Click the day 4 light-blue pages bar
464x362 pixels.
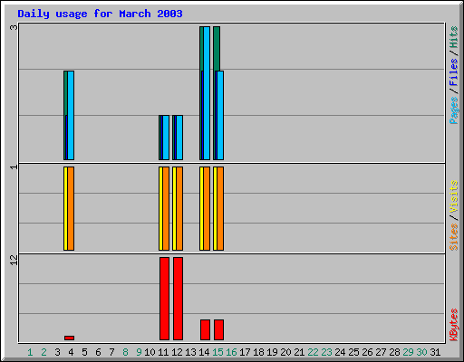[71, 115]
